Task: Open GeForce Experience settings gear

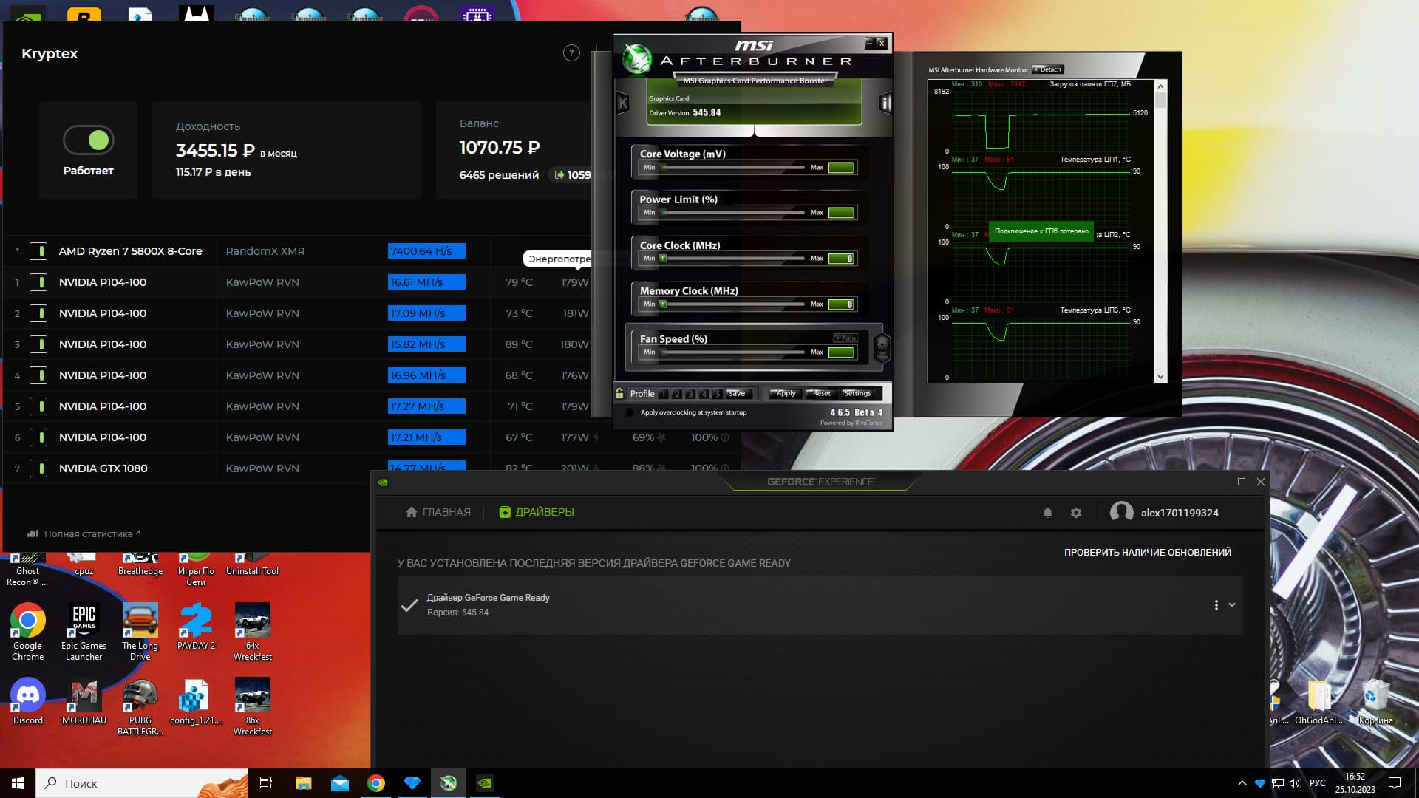Action: [1076, 513]
